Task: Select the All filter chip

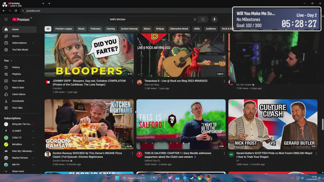Action: coord(48,29)
